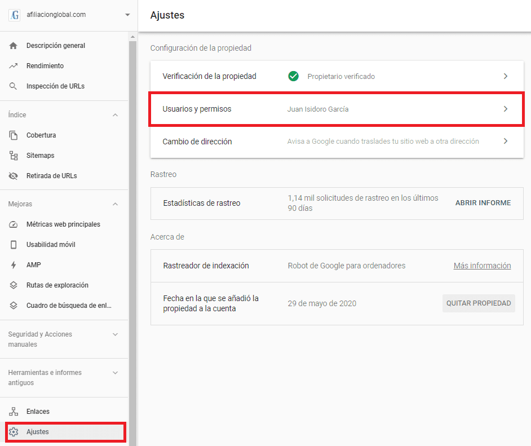This screenshot has height=446, width=531.
Task: Click the Verificación de la propiedad label
Action: tap(209, 76)
